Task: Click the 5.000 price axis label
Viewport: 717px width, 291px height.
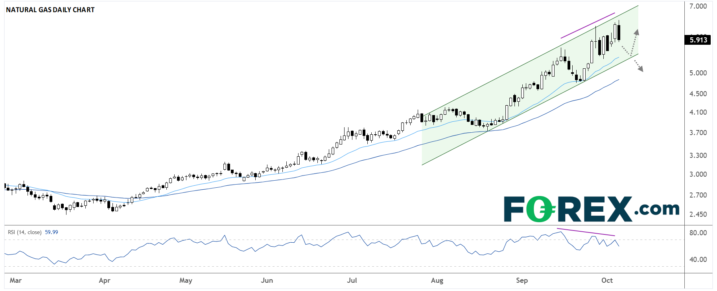Action: 698,73
